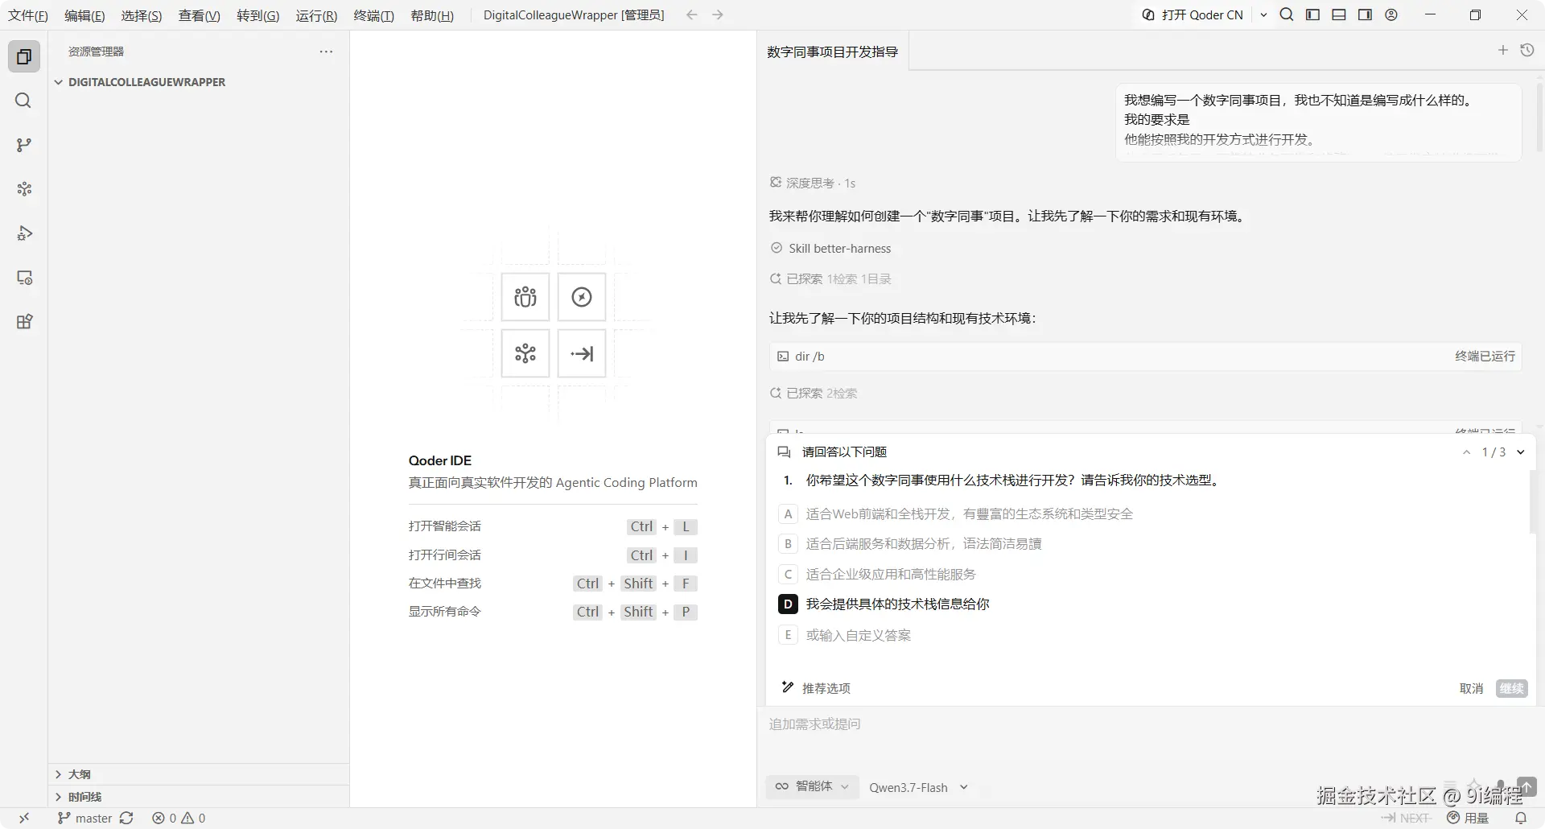The height and width of the screenshot is (829, 1545).
Task: Click the title bar search magnifier
Action: (1287, 14)
